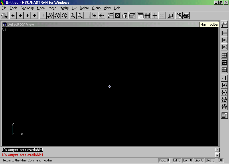The image size is (229, 164).
Task: Click the 'Grp: 0' status field
Action: [199, 160]
